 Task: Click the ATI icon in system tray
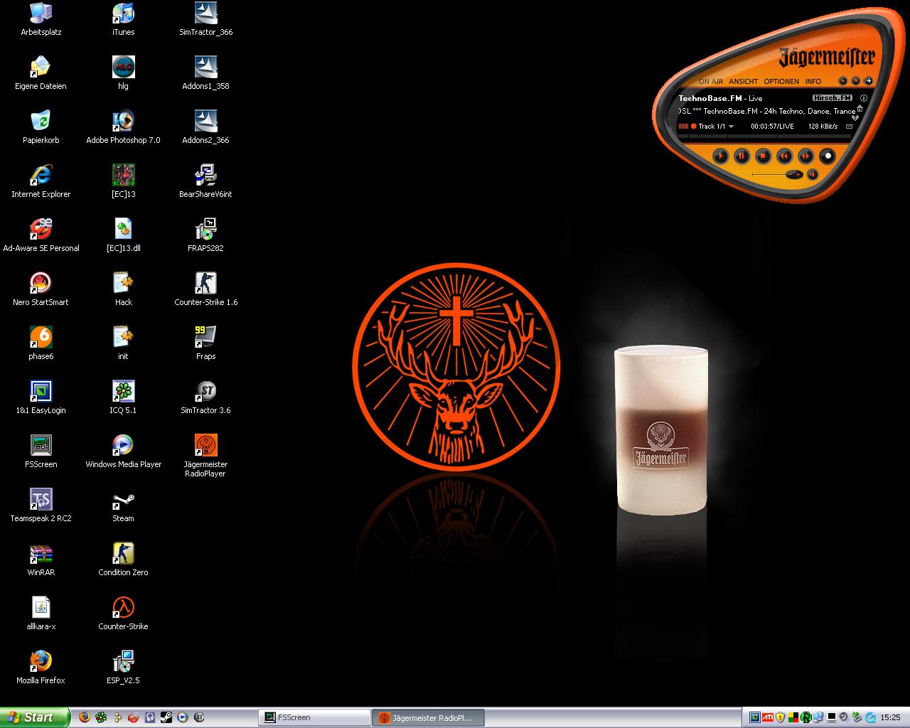pos(767,717)
